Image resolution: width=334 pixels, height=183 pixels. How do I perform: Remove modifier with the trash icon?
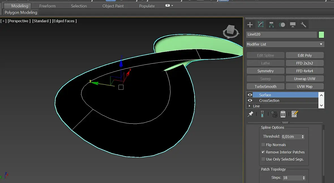(x=283, y=114)
